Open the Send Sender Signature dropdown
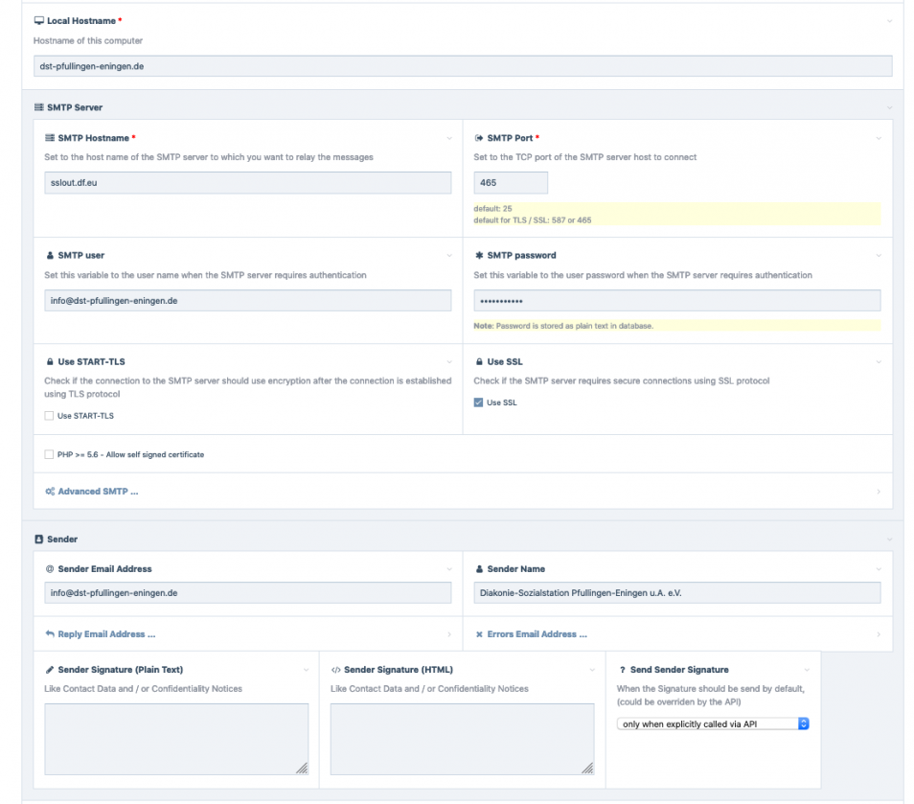 click(713, 724)
